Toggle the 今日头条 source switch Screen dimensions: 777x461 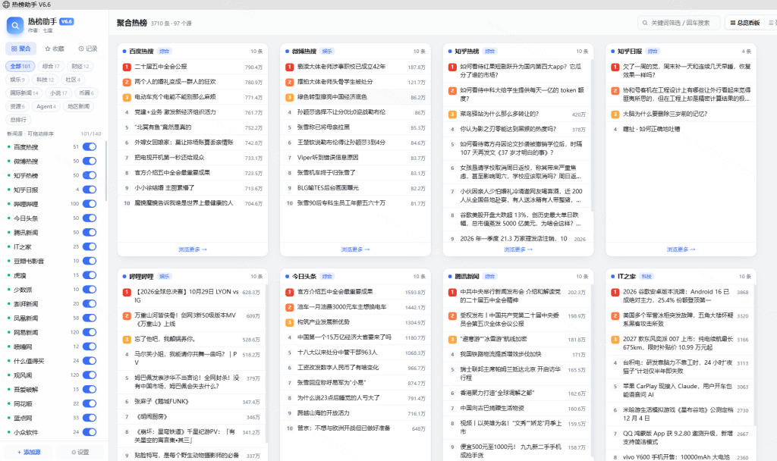point(90,218)
